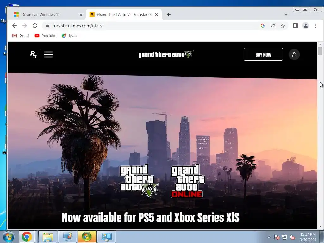This screenshot has height=243, width=324.
Task: Click the padlock site info icon
Action: tap(47, 26)
